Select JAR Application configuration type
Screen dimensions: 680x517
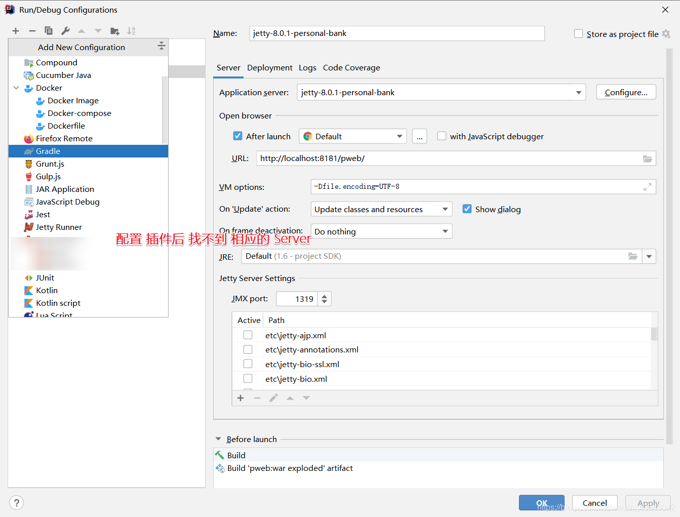coord(88,189)
